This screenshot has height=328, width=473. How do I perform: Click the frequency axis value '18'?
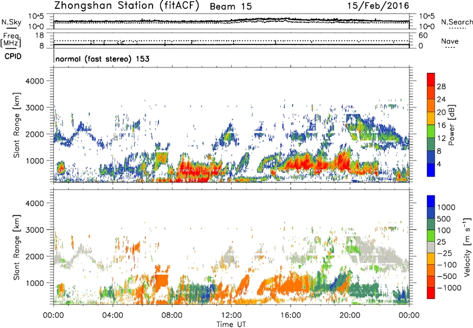pyautogui.click(x=40, y=36)
